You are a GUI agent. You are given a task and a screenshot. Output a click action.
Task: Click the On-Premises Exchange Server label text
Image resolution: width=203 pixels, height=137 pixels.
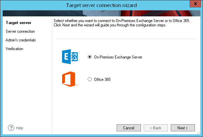point(118,57)
